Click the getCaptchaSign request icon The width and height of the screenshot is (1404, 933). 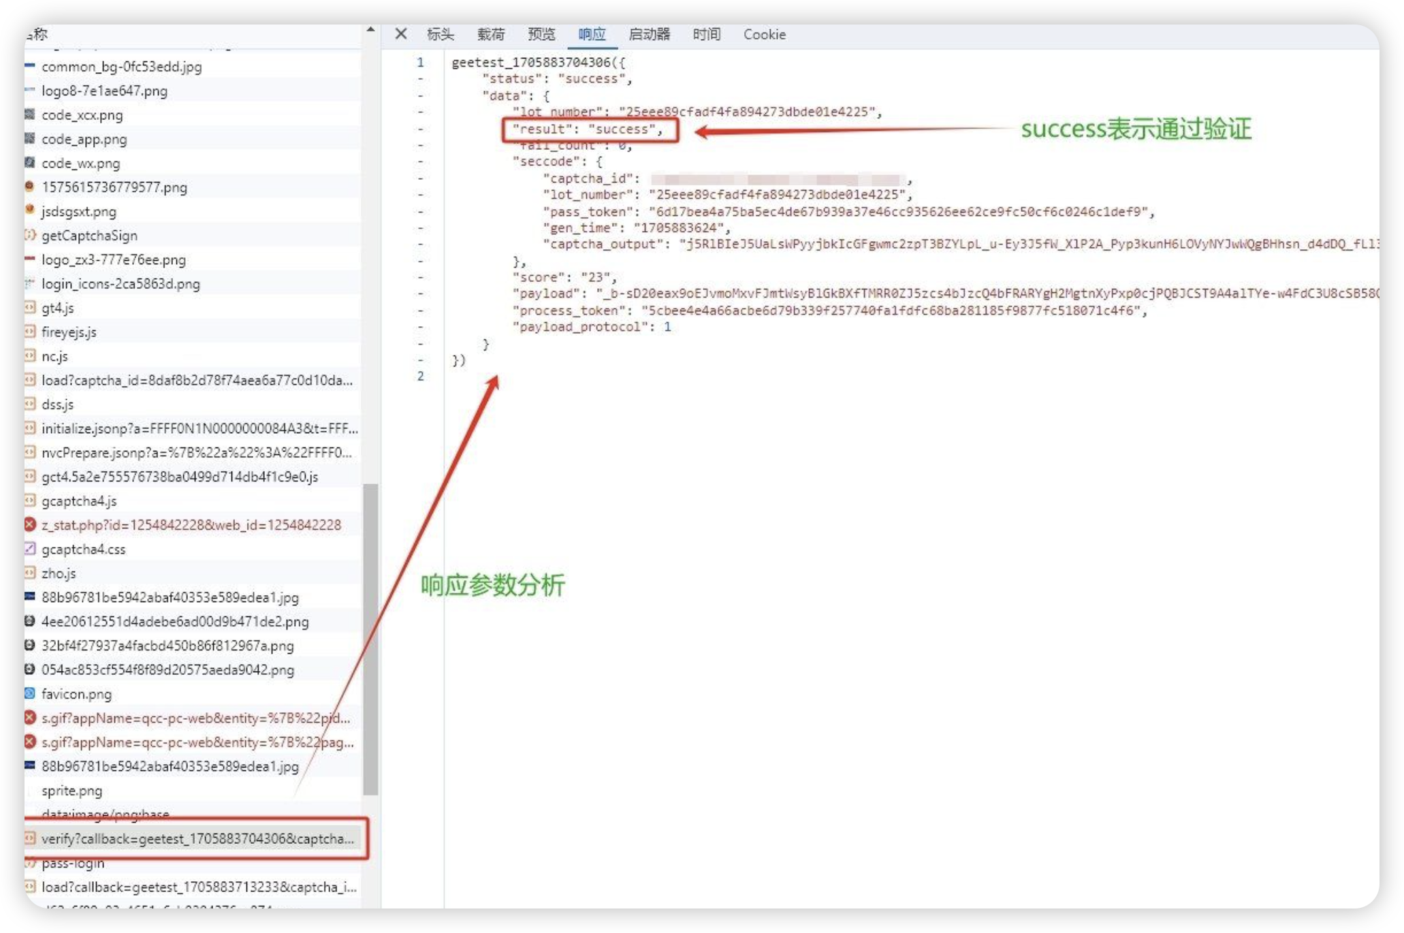(30, 235)
